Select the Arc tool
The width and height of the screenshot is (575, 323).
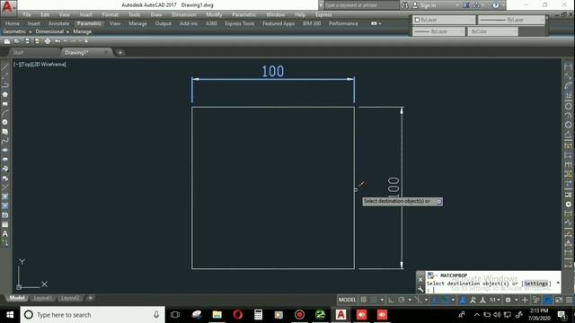point(4,113)
